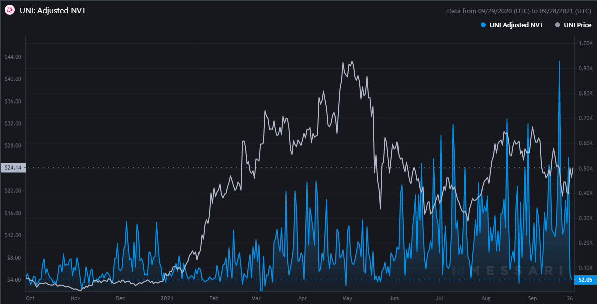Click the Mar date label on time axis
Image resolution: width=597 pixels, height=304 pixels.
coord(256,298)
